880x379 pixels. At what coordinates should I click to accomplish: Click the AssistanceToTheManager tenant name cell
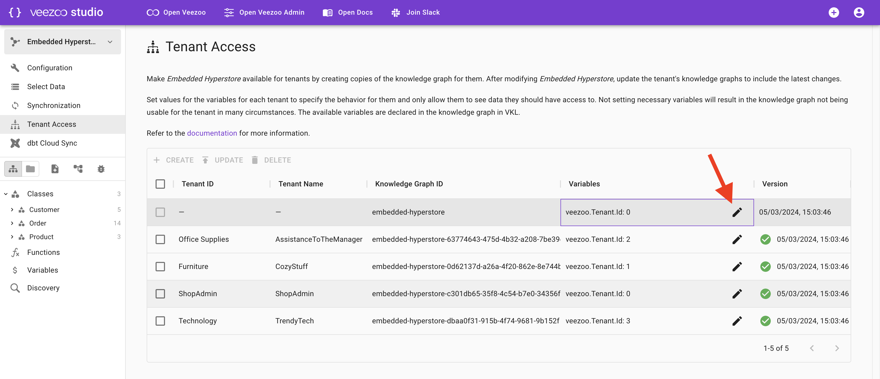click(319, 239)
